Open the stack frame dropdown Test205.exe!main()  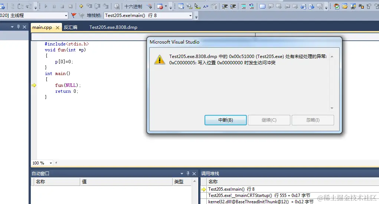190,16
